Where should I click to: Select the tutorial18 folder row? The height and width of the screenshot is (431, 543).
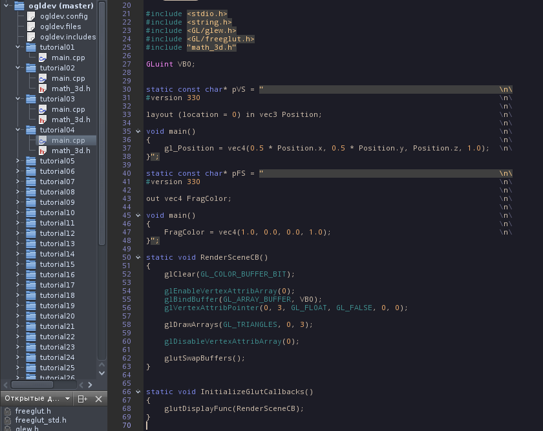(x=56, y=295)
